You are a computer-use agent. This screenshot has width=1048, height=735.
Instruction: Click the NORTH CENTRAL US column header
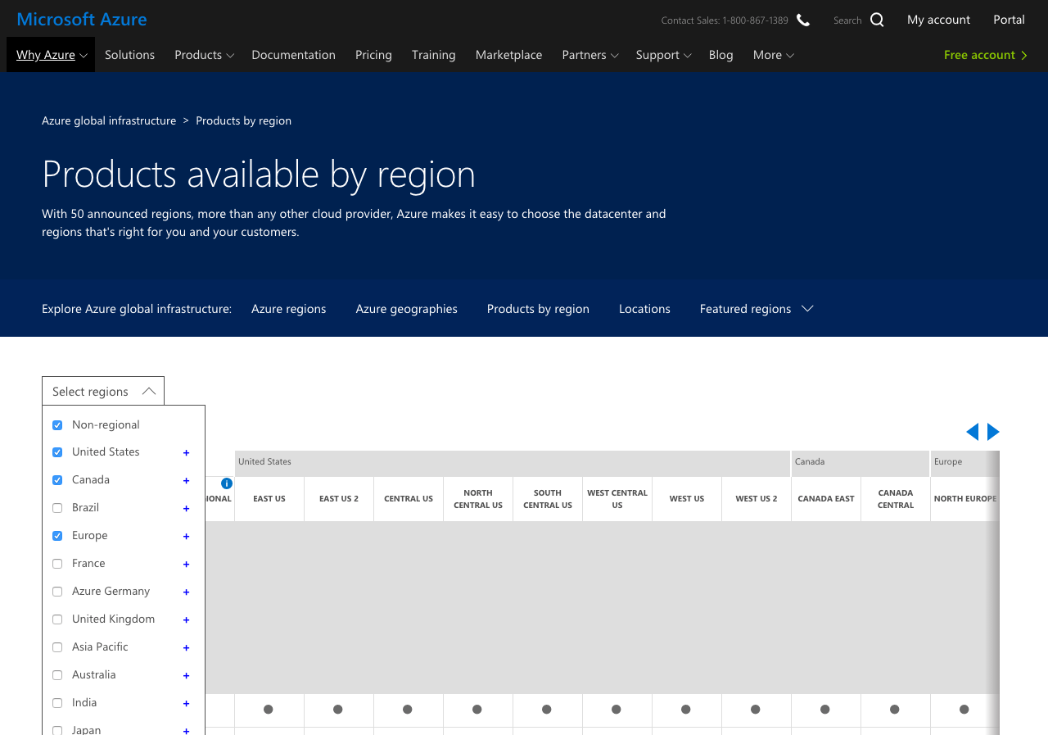[x=478, y=498]
